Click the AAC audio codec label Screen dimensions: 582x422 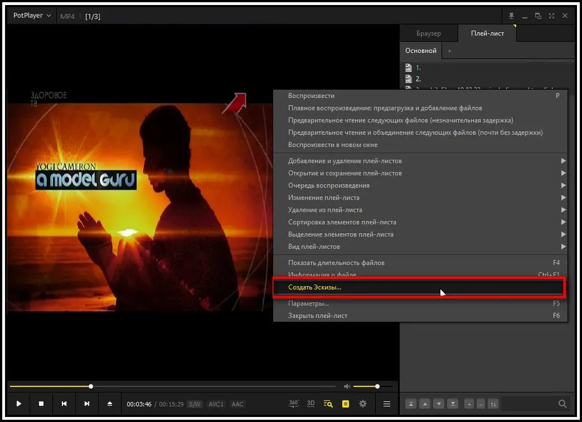point(237,404)
